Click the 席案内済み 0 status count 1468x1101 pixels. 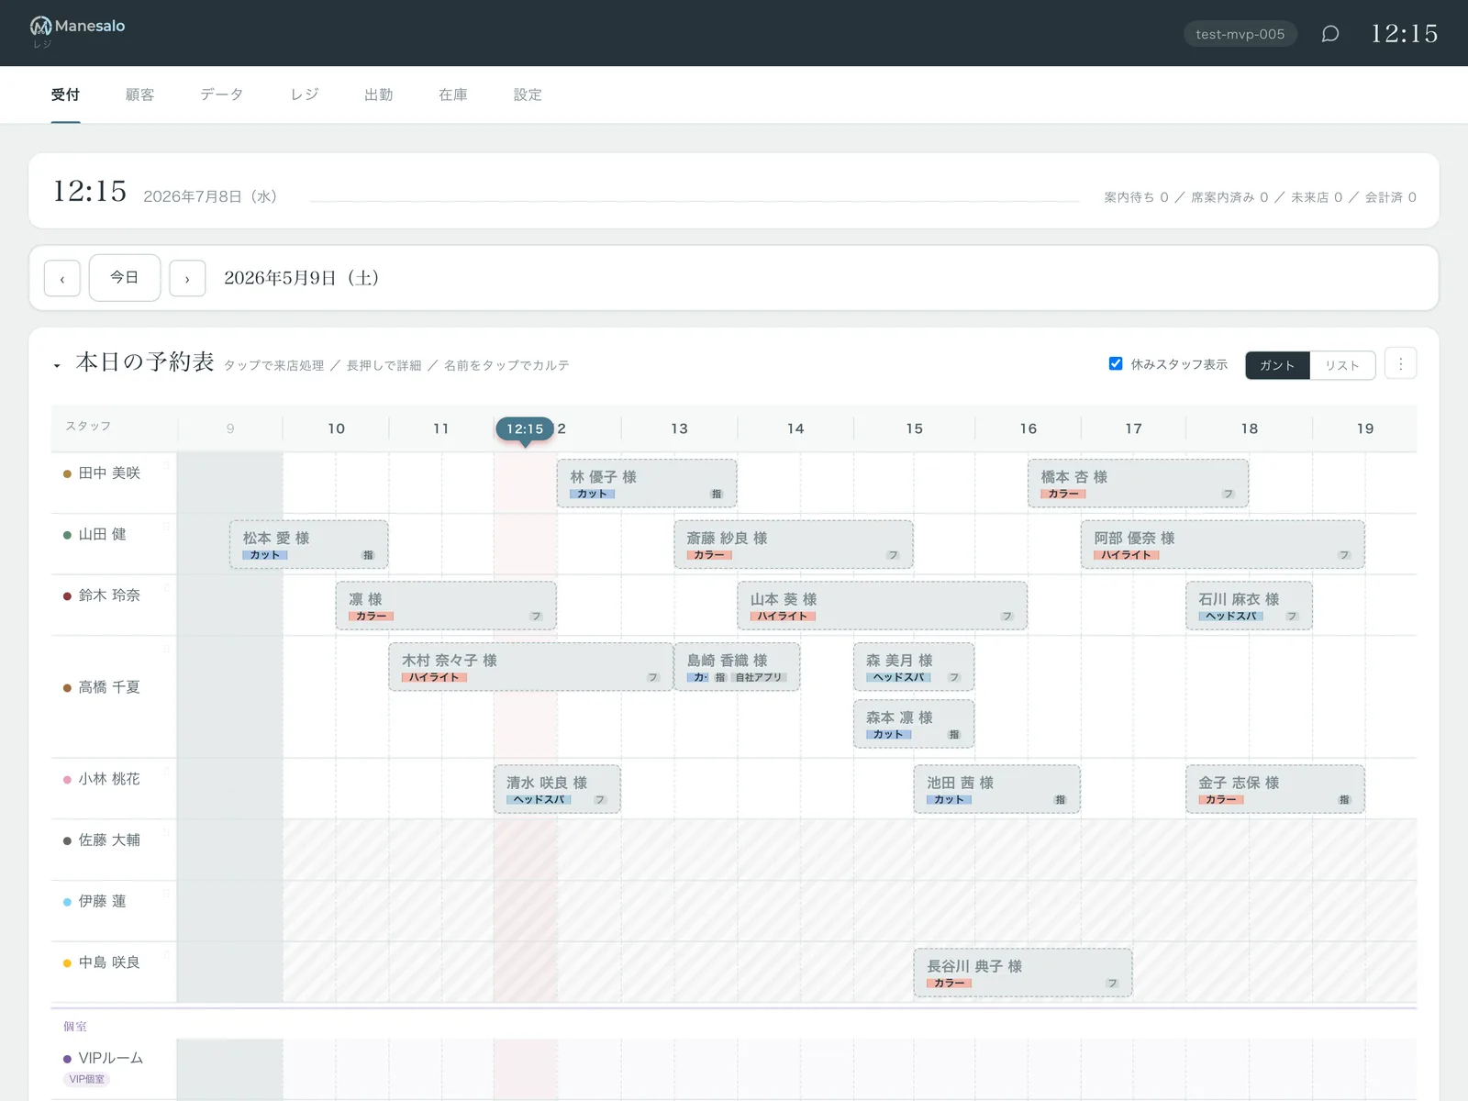coord(1229,197)
